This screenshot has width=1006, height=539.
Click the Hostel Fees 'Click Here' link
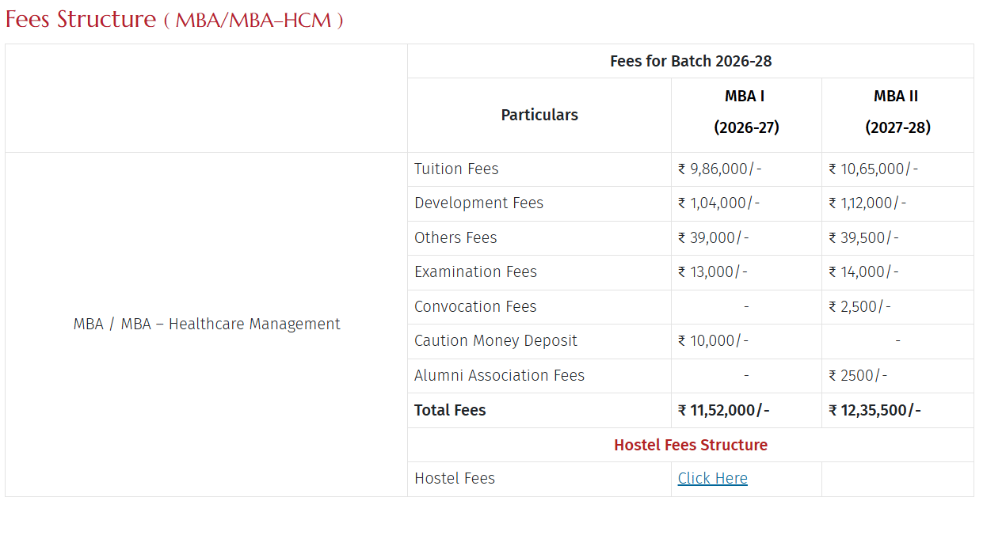712,478
